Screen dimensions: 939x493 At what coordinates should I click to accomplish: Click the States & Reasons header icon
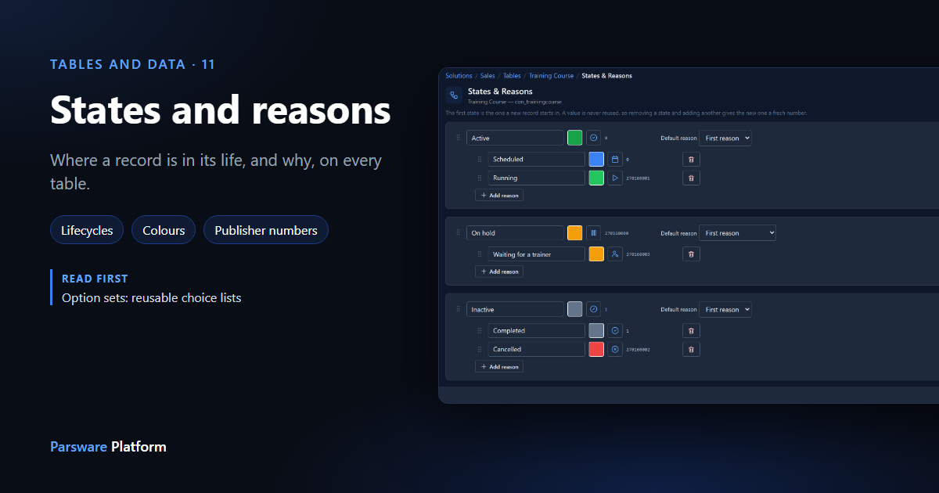tap(454, 95)
